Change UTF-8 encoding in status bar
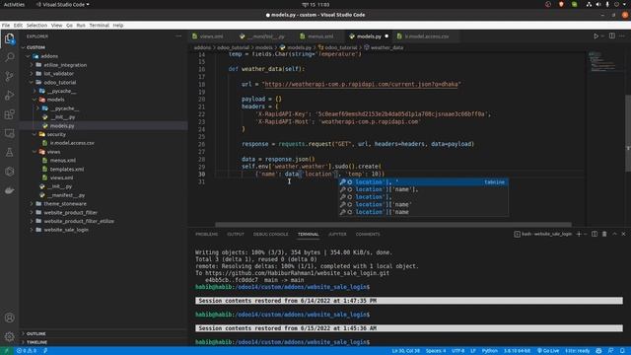The width and height of the screenshot is (631, 355). [x=457, y=351]
